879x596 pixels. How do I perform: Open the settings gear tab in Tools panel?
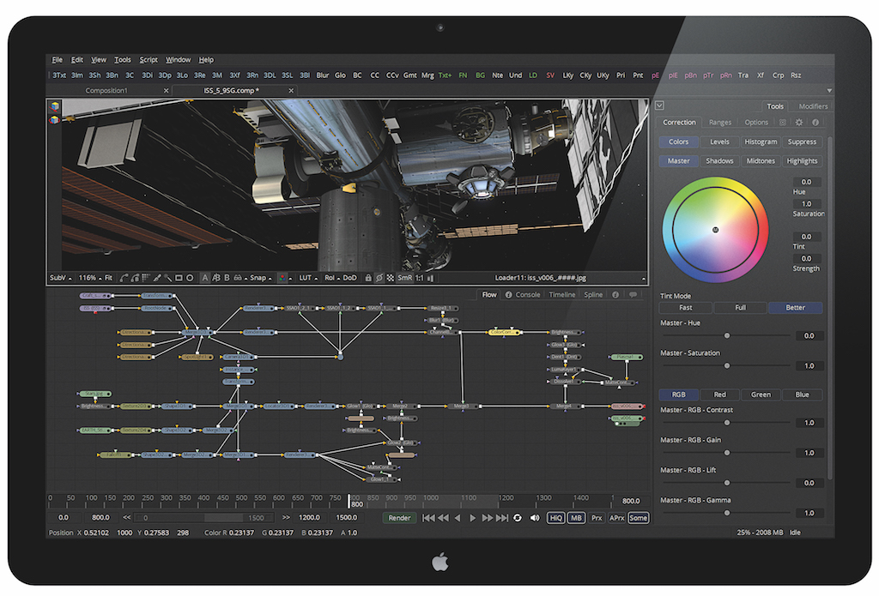coord(799,123)
